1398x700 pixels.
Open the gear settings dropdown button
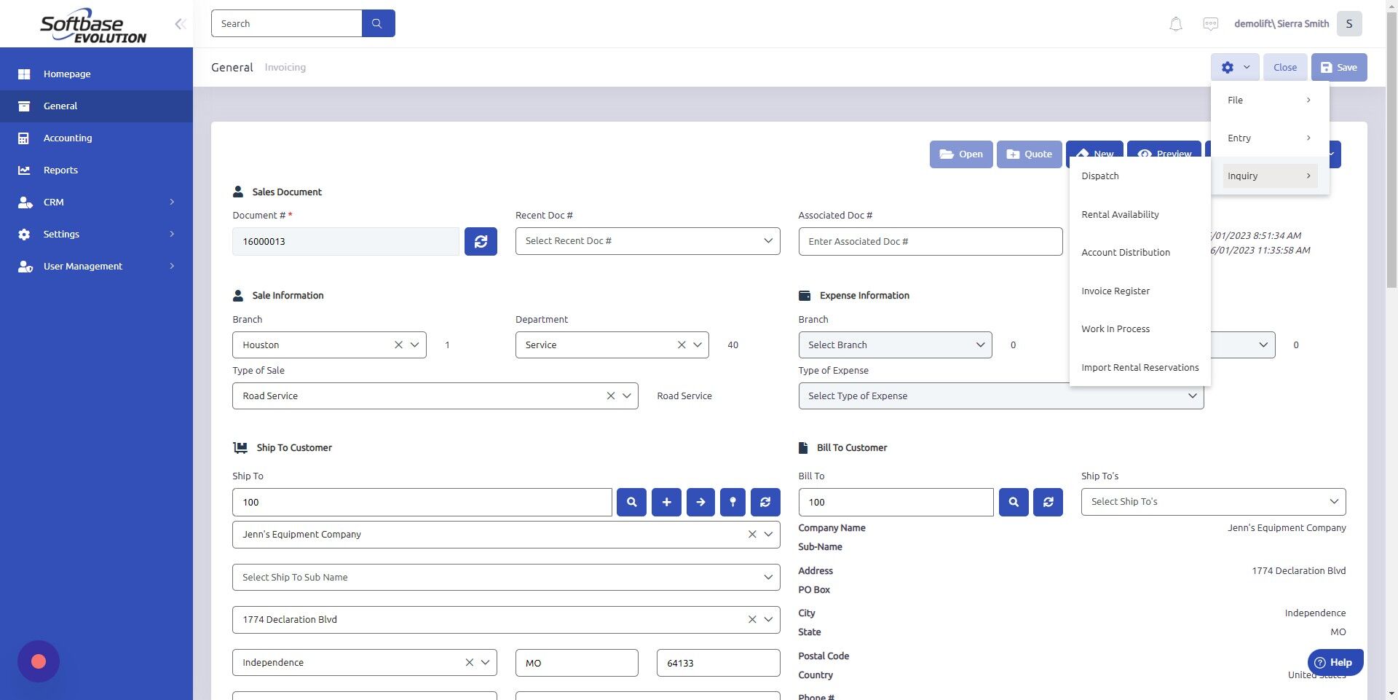1235,67
